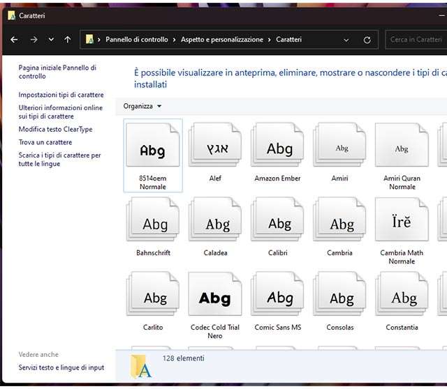Select the Amazon Ember font icon

[278, 148]
